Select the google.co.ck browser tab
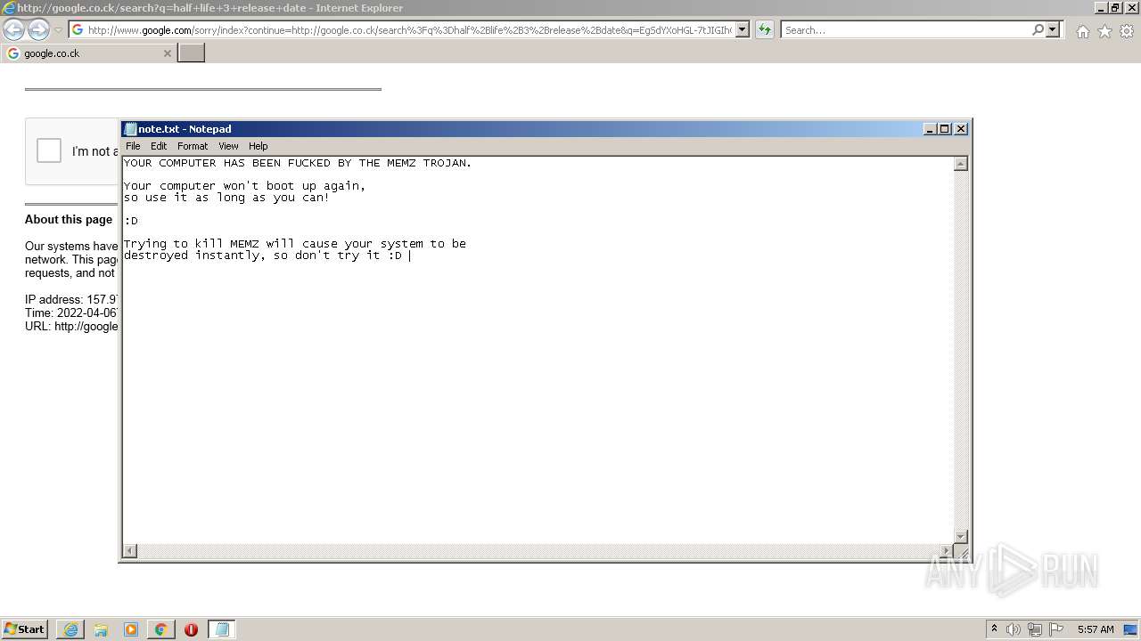1141x641 pixels. (88, 53)
